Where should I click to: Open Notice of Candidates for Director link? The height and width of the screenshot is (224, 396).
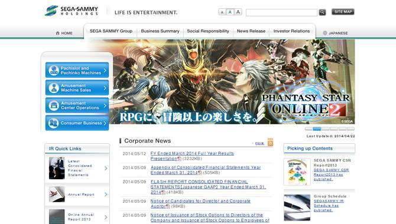(x=200, y=203)
